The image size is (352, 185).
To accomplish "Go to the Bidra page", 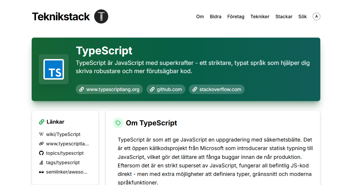I will click(216, 16).
